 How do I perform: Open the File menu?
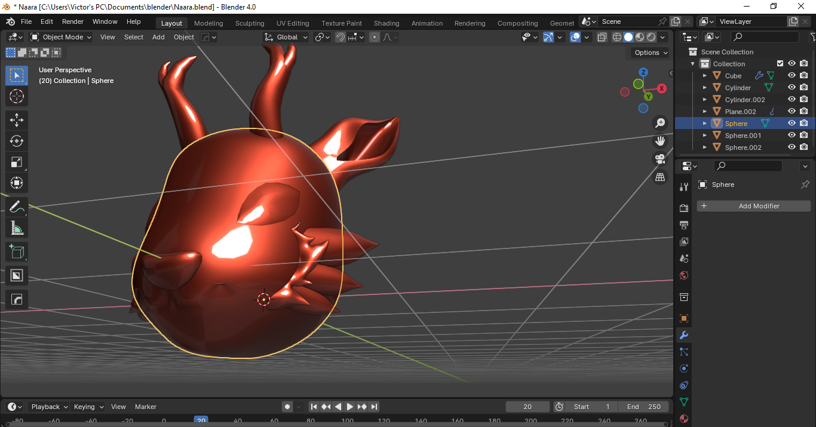coord(26,21)
